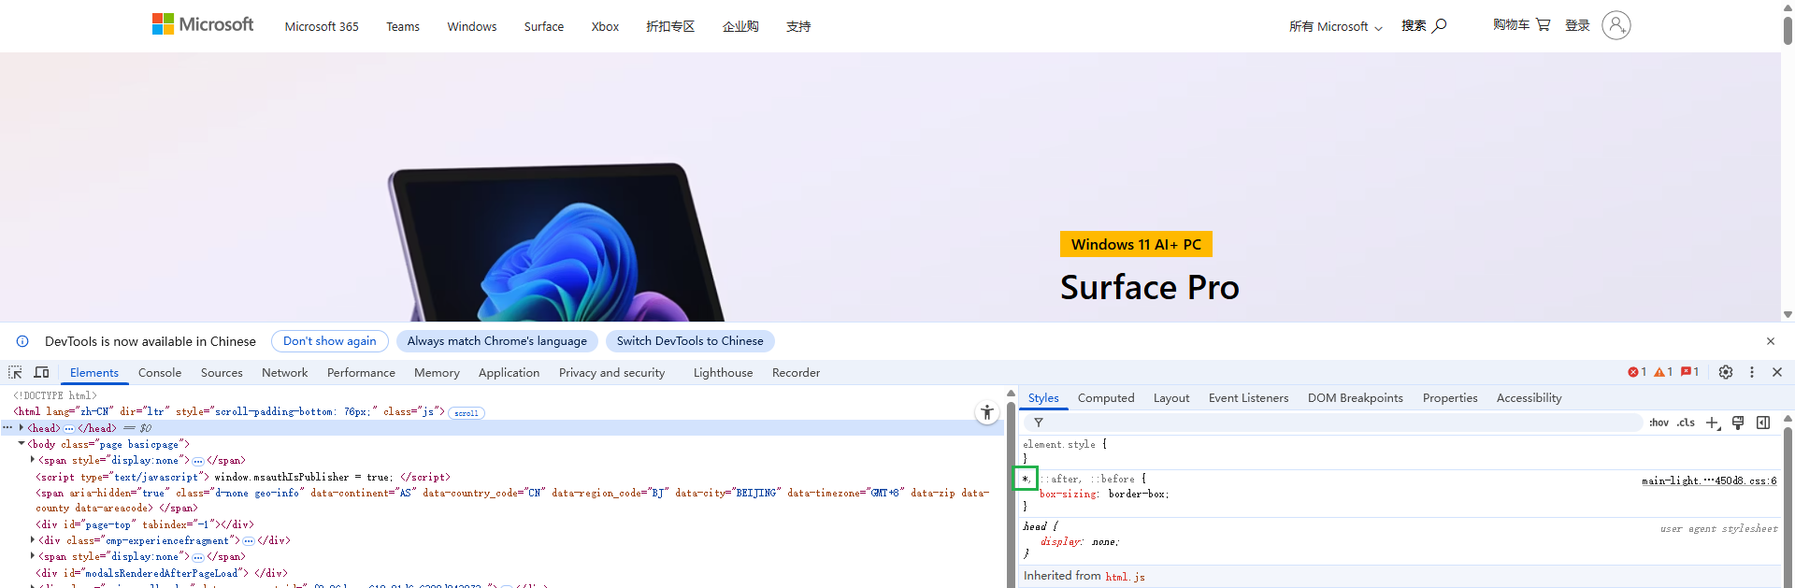Screen dimensions: 1795x588
Task: Close the DevTools panel
Action: (x=1777, y=372)
